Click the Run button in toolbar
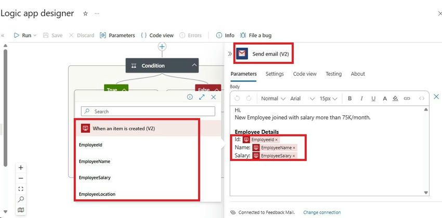This screenshot has width=442, height=218. pyautogui.click(x=22, y=35)
